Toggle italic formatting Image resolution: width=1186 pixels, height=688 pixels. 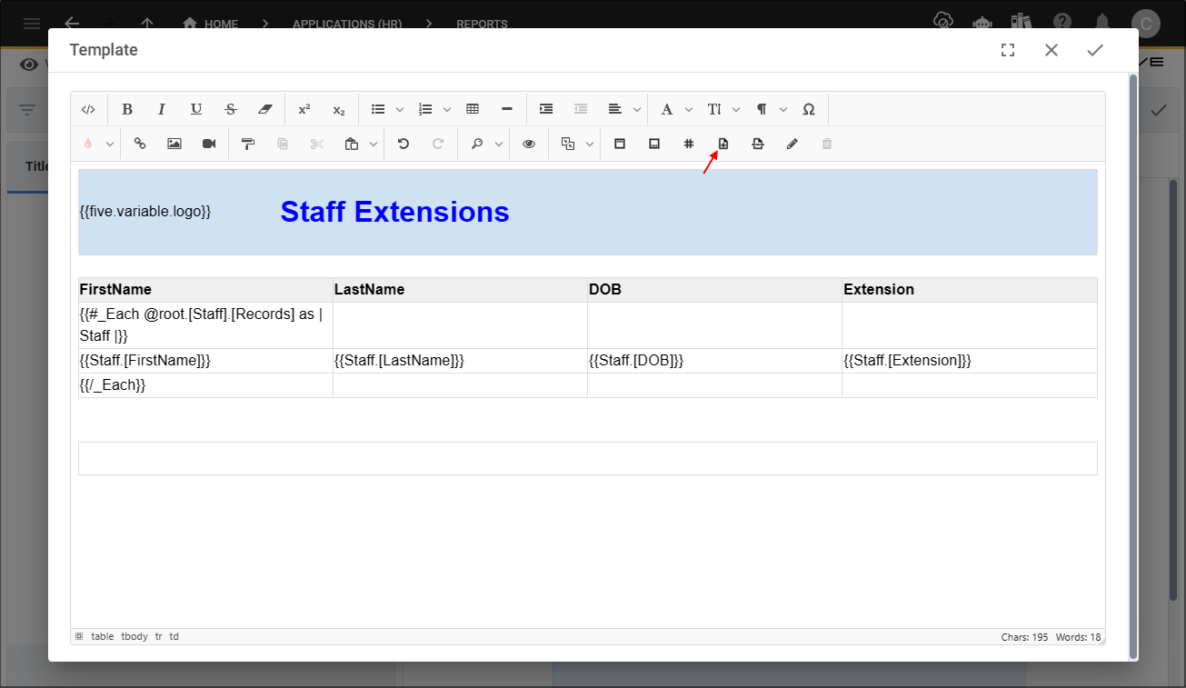161,109
